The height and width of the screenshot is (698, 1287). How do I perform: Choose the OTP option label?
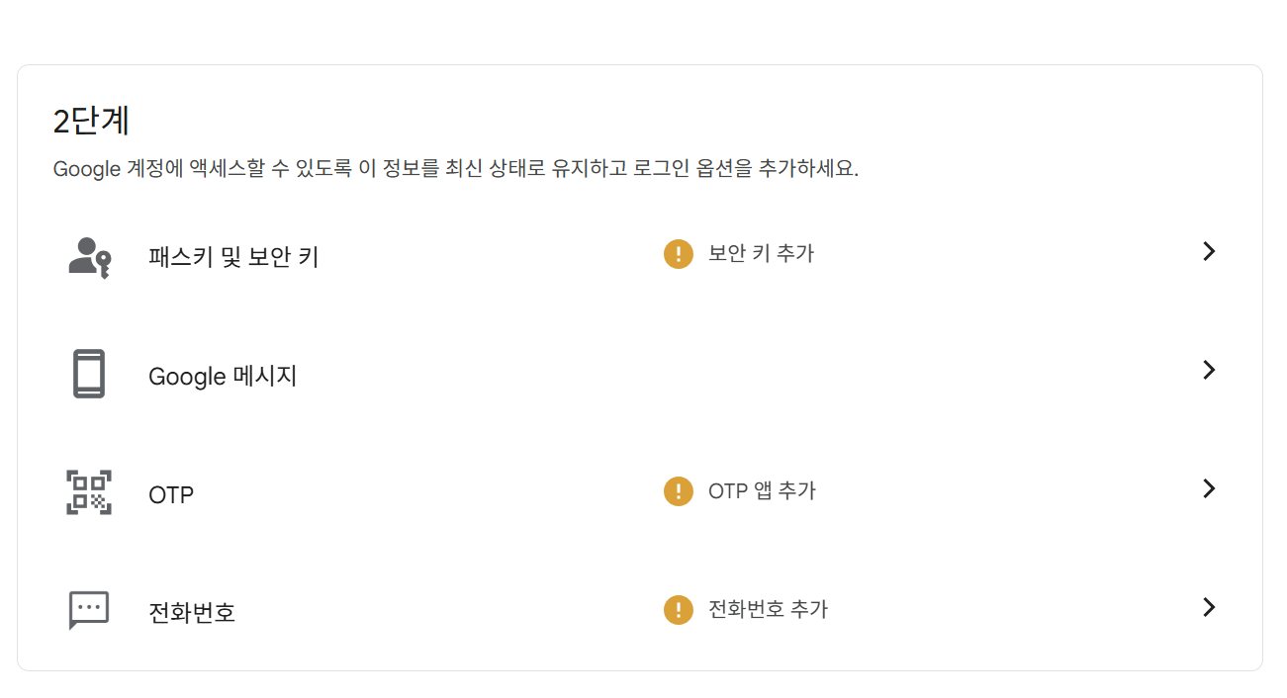171,494
